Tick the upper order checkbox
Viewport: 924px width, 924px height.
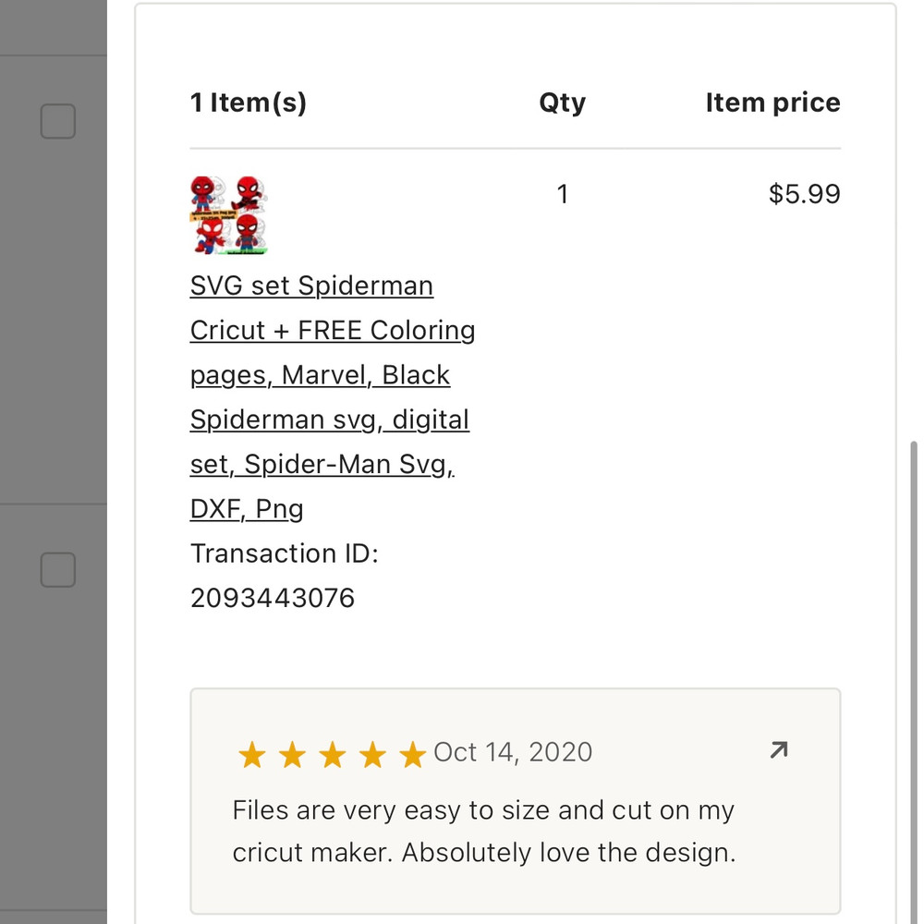click(x=57, y=121)
